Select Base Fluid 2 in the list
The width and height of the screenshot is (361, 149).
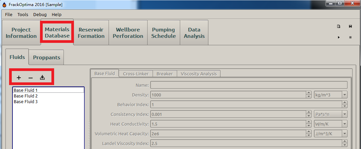pos(48,96)
